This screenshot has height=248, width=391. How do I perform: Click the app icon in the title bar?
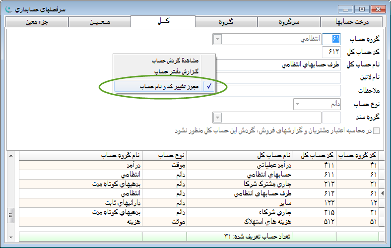(x=7, y=9)
